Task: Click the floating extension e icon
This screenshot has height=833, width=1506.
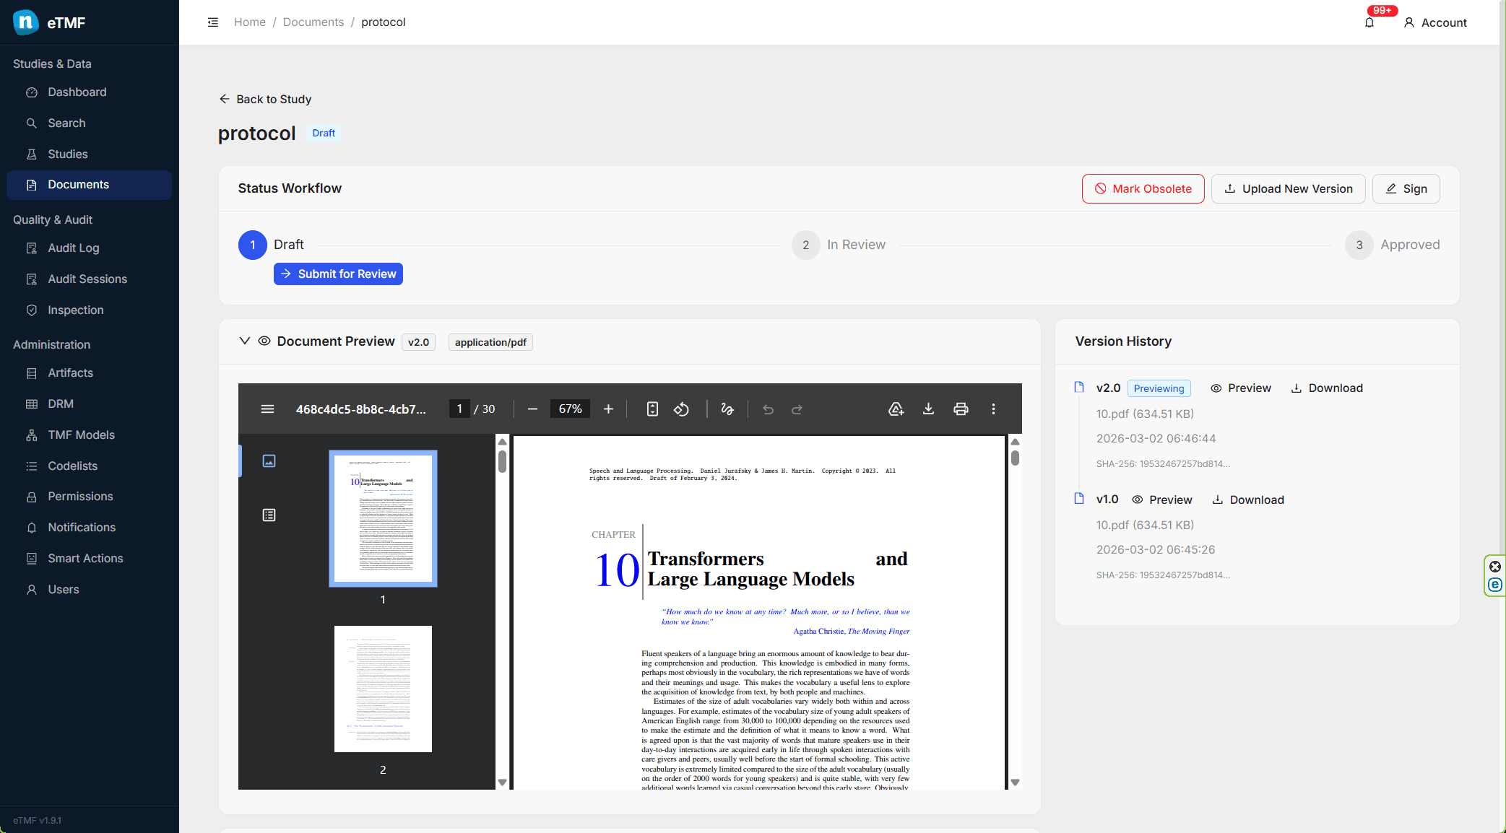Action: tap(1495, 585)
